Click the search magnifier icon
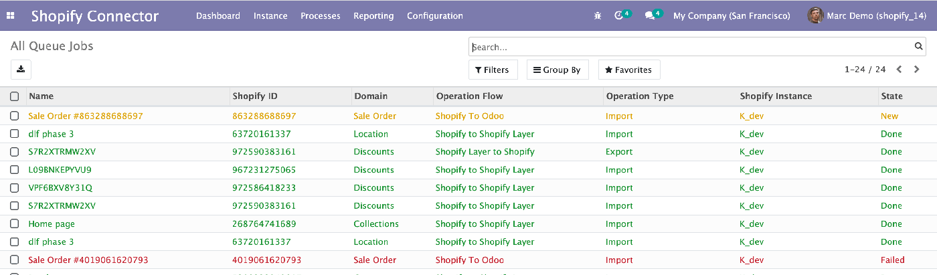Image resolution: width=937 pixels, height=275 pixels. click(x=919, y=47)
